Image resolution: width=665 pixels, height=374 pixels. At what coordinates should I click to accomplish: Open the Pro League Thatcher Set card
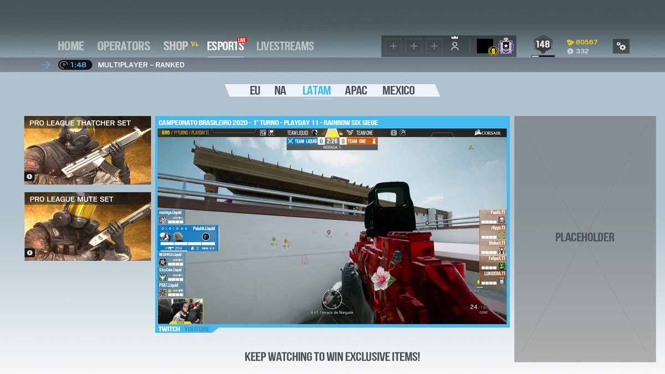(88, 150)
